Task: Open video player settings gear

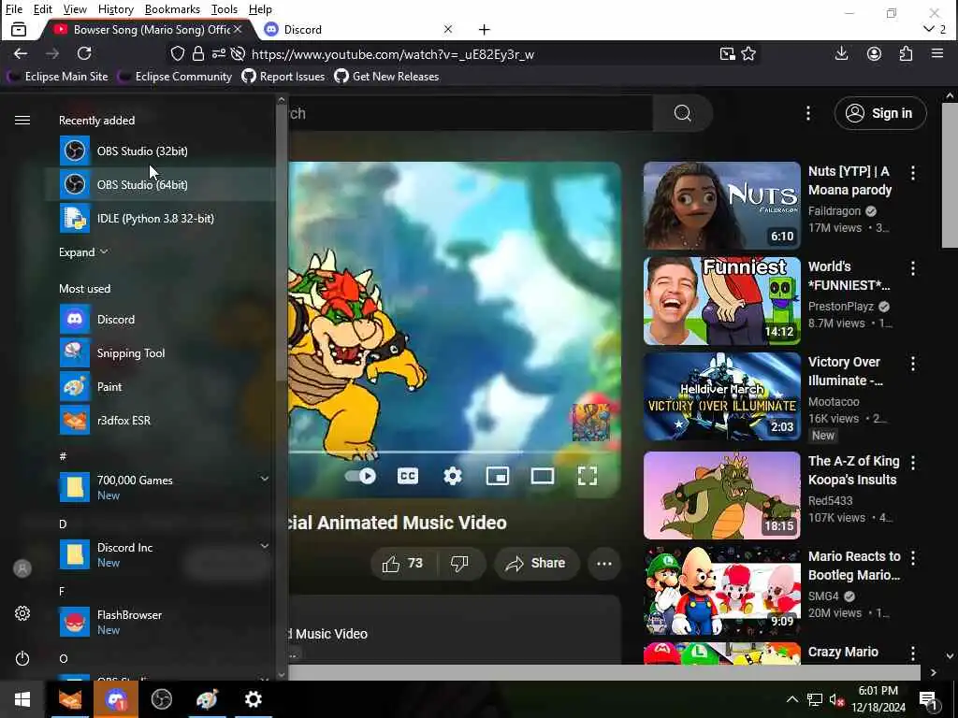Action: point(453,476)
